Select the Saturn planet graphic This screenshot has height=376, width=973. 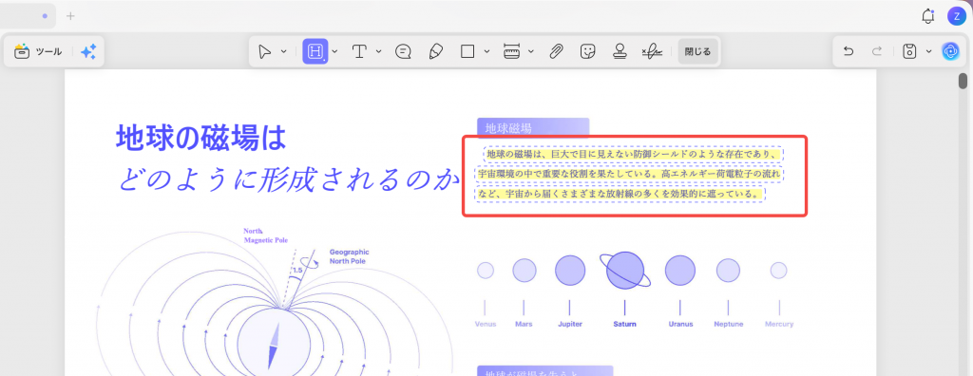click(x=625, y=271)
